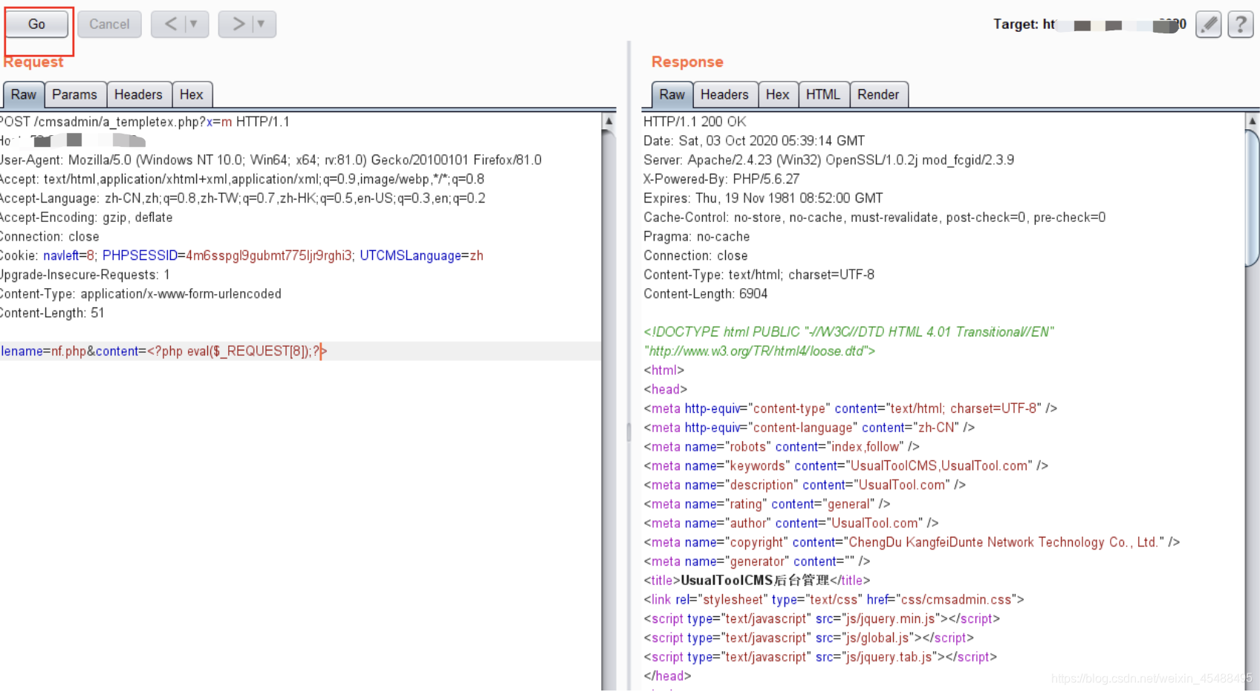Viewport: 1260px width, 692px height.
Task: Switch to the Request Hex tab
Action: pyautogui.click(x=191, y=94)
